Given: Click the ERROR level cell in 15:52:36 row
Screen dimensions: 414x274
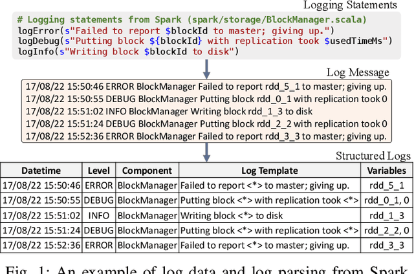Looking at the screenshot, I should coord(99,246).
